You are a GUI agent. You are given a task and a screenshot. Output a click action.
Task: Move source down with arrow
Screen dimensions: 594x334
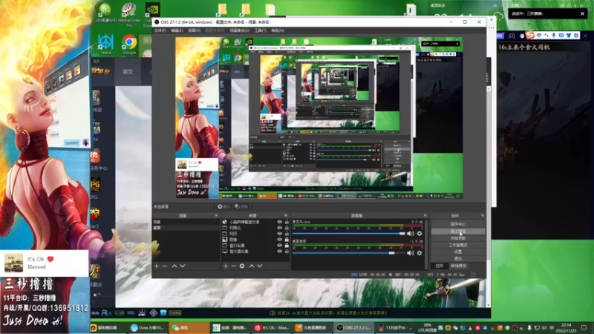click(x=260, y=266)
